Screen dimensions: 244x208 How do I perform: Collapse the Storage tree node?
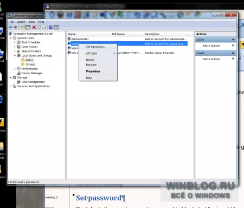[11, 77]
